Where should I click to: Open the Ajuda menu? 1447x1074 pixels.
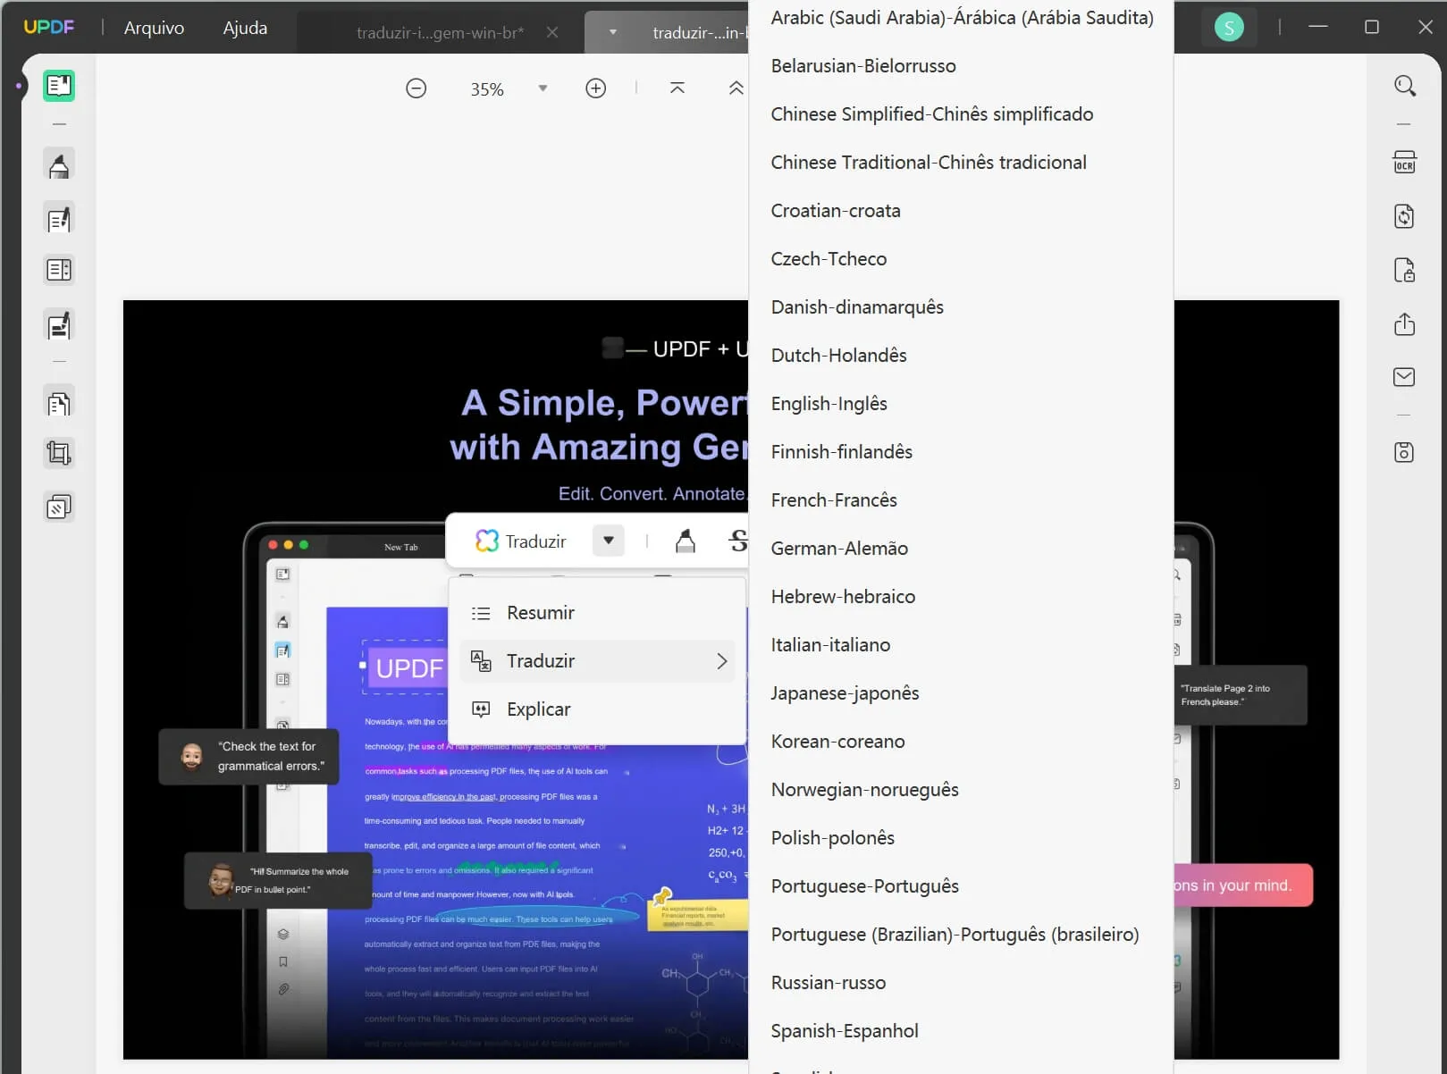(245, 28)
